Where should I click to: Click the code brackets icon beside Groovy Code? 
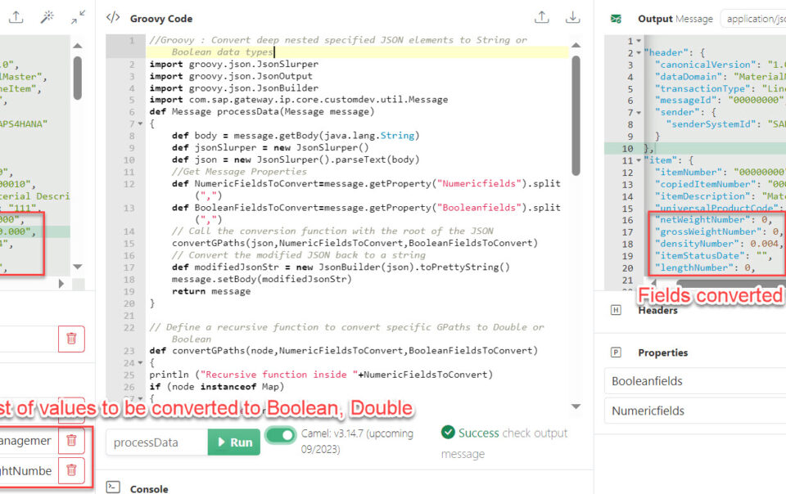pyautogui.click(x=113, y=17)
